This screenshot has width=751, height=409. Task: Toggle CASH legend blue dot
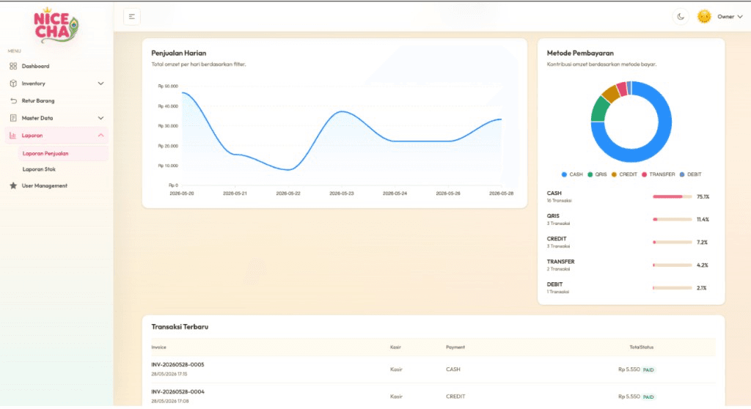point(564,174)
